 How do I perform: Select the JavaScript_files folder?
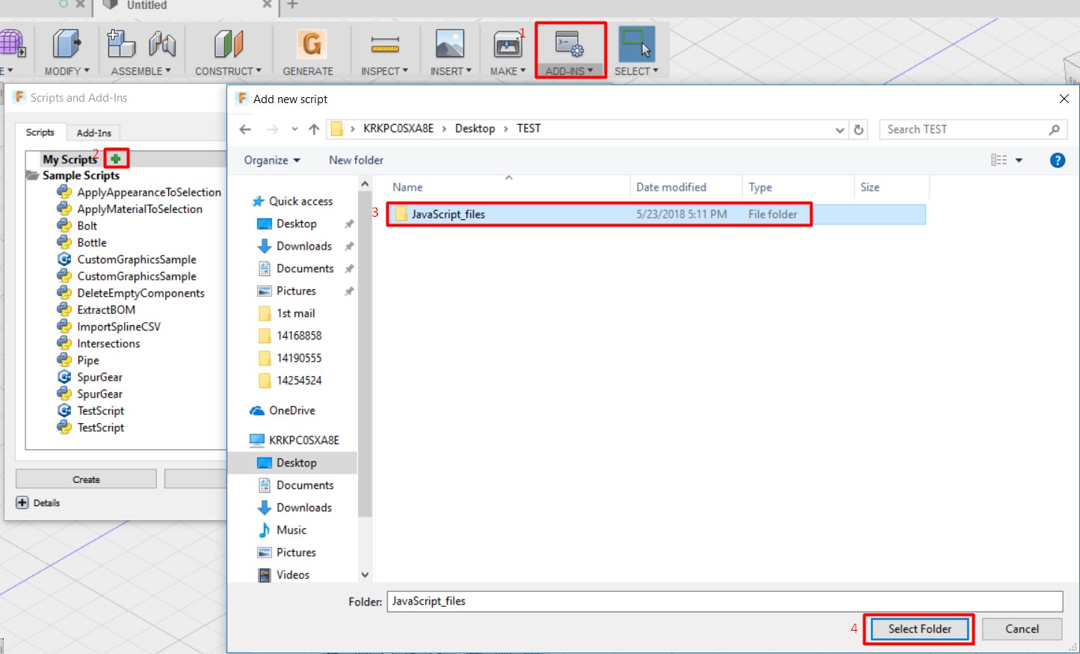pos(448,214)
